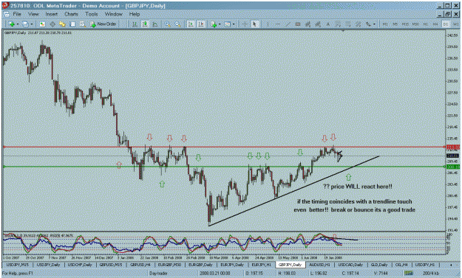
Task: Zoom in on the chart
Action: click(168, 24)
